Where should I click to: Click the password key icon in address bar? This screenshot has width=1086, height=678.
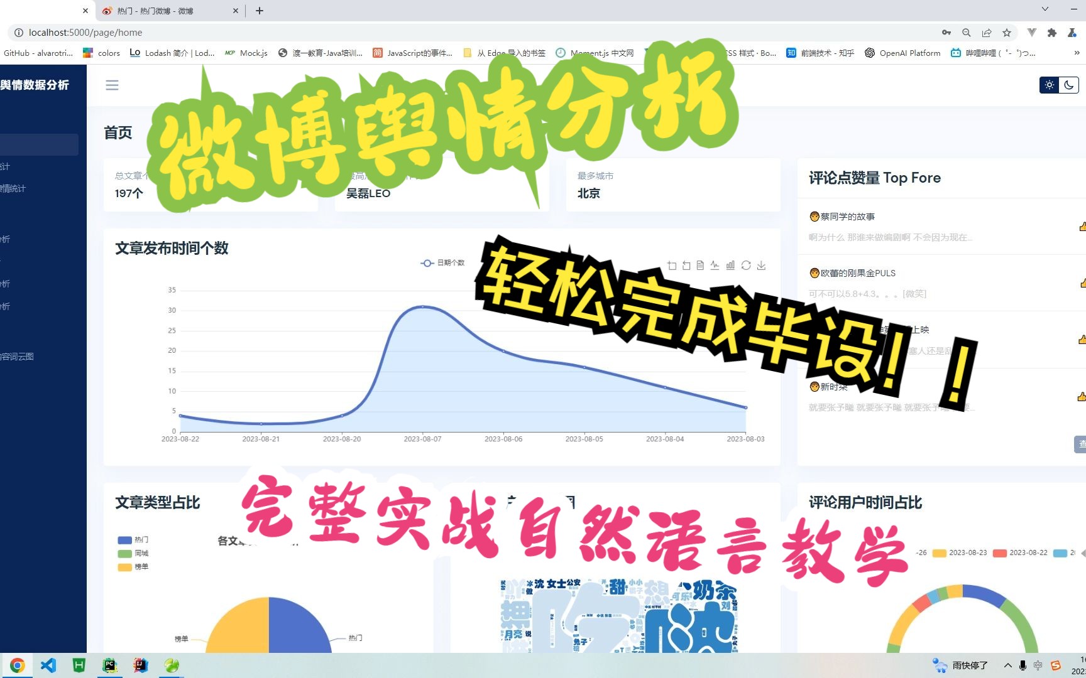pyautogui.click(x=946, y=33)
